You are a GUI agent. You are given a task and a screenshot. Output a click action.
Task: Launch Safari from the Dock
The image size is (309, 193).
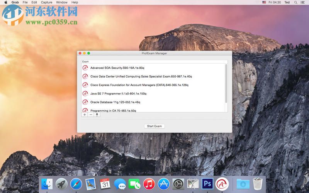[x=76, y=184]
